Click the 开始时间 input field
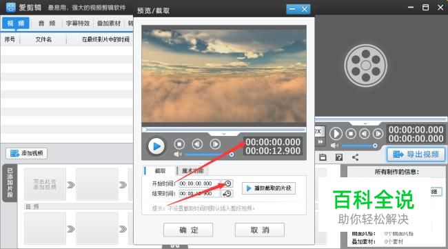The width and height of the screenshot is (448, 249). click(x=200, y=183)
